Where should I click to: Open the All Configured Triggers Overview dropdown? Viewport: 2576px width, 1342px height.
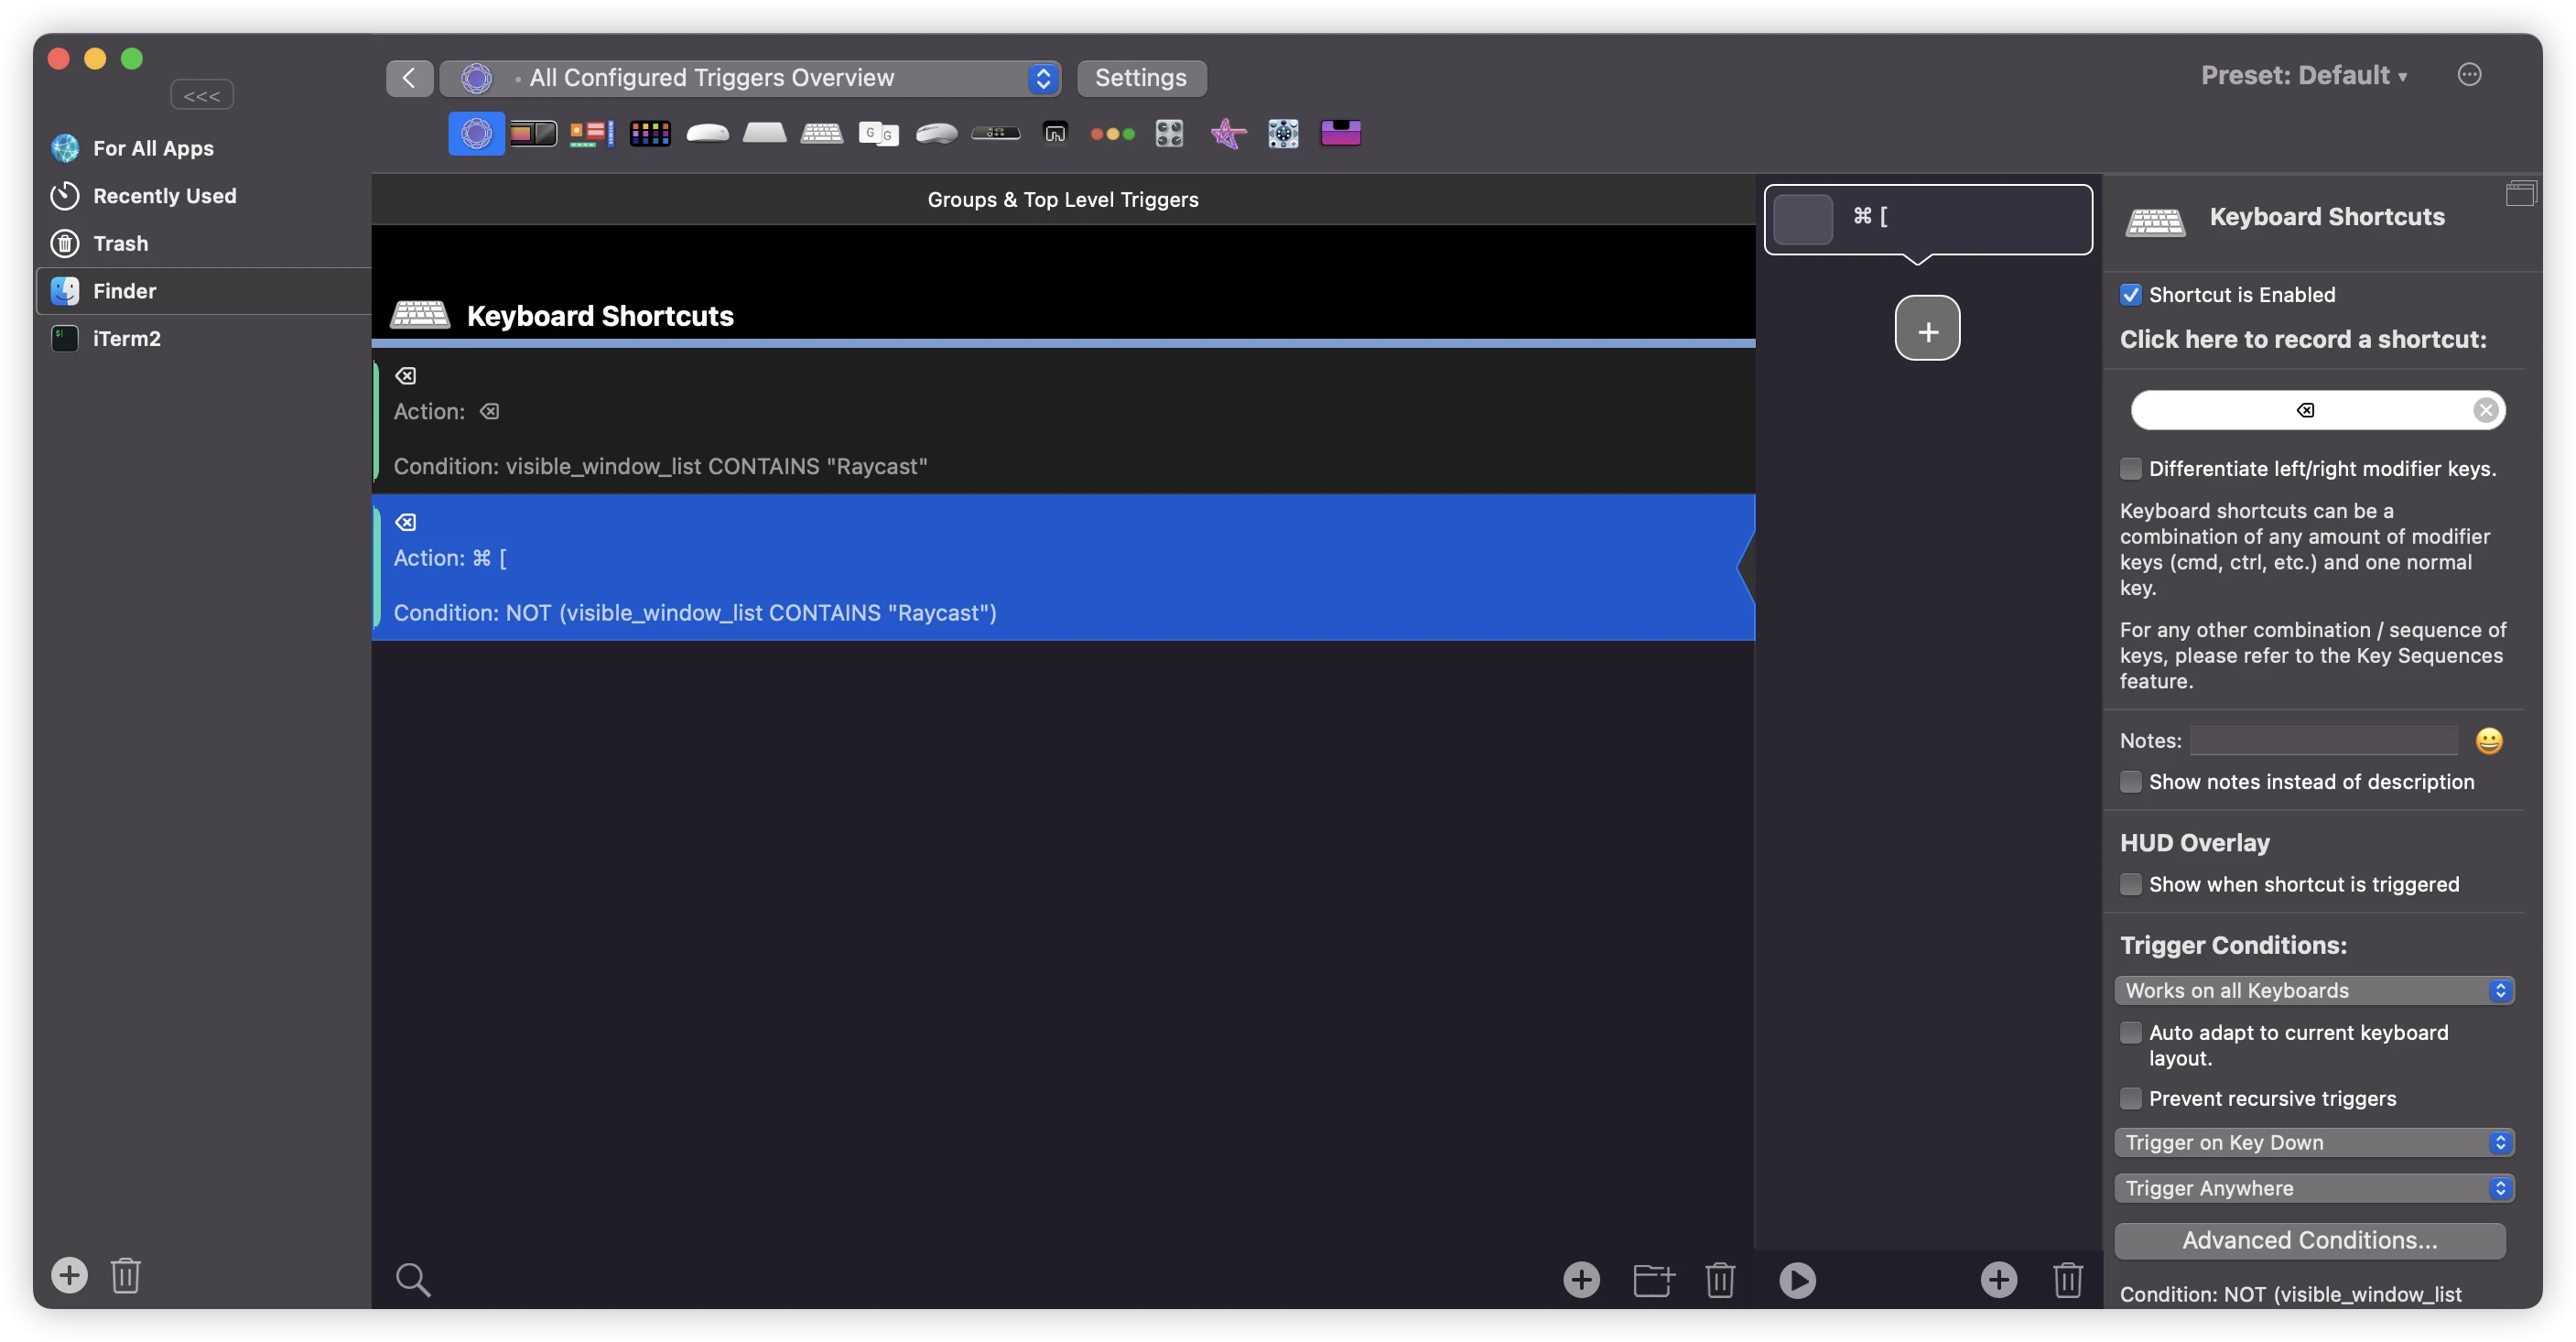[750, 78]
